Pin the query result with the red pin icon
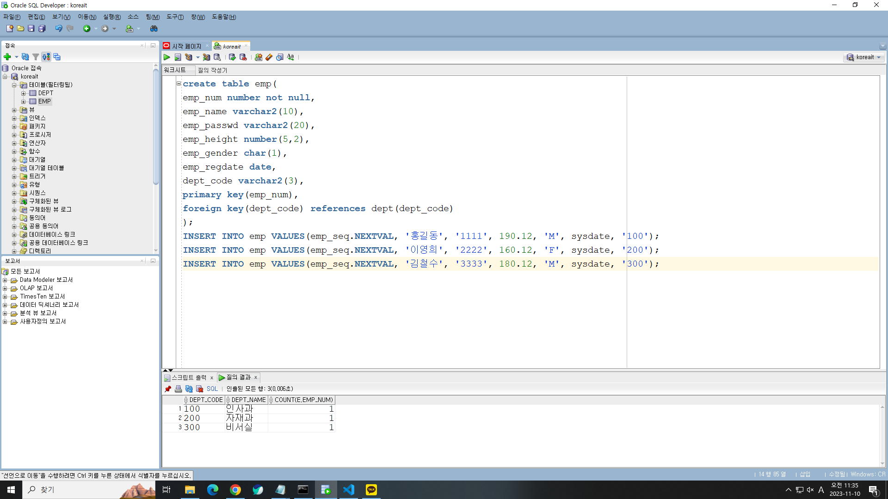The width and height of the screenshot is (888, 499). pos(168,389)
